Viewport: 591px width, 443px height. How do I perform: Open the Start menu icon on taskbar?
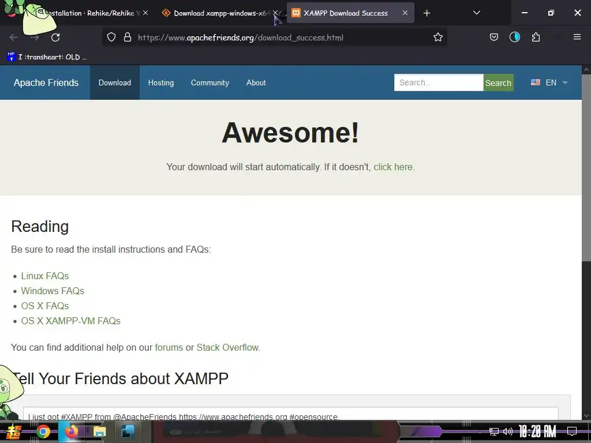point(14,431)
